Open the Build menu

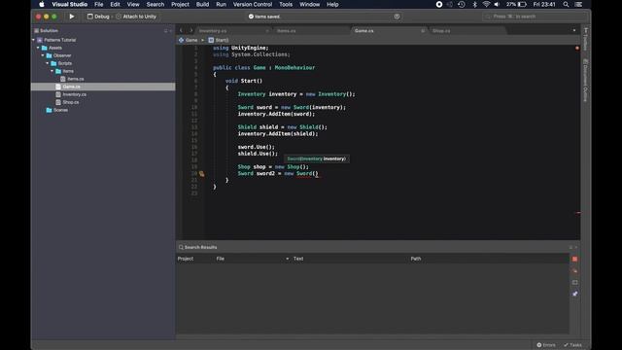202,4
